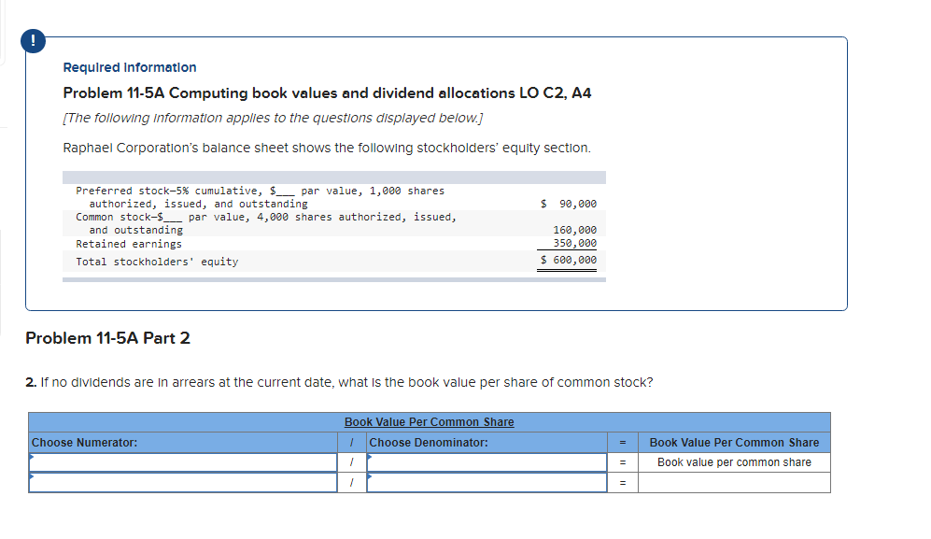Image resolution: width=931 pixels, height=539 pixels.
Task: Click the Book value per common share result cell
Action: [734, 462]
